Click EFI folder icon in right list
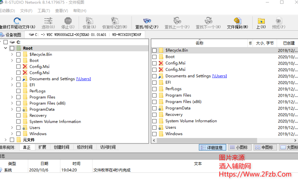Image resolution: width=298 pixels, height=184 pixels. [x=161, y=82]
